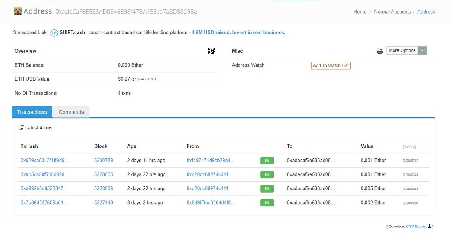Click the [TxFee] column header
This screenshot has height=238, width=452.
pyautogui.click(x=409, y=147)
